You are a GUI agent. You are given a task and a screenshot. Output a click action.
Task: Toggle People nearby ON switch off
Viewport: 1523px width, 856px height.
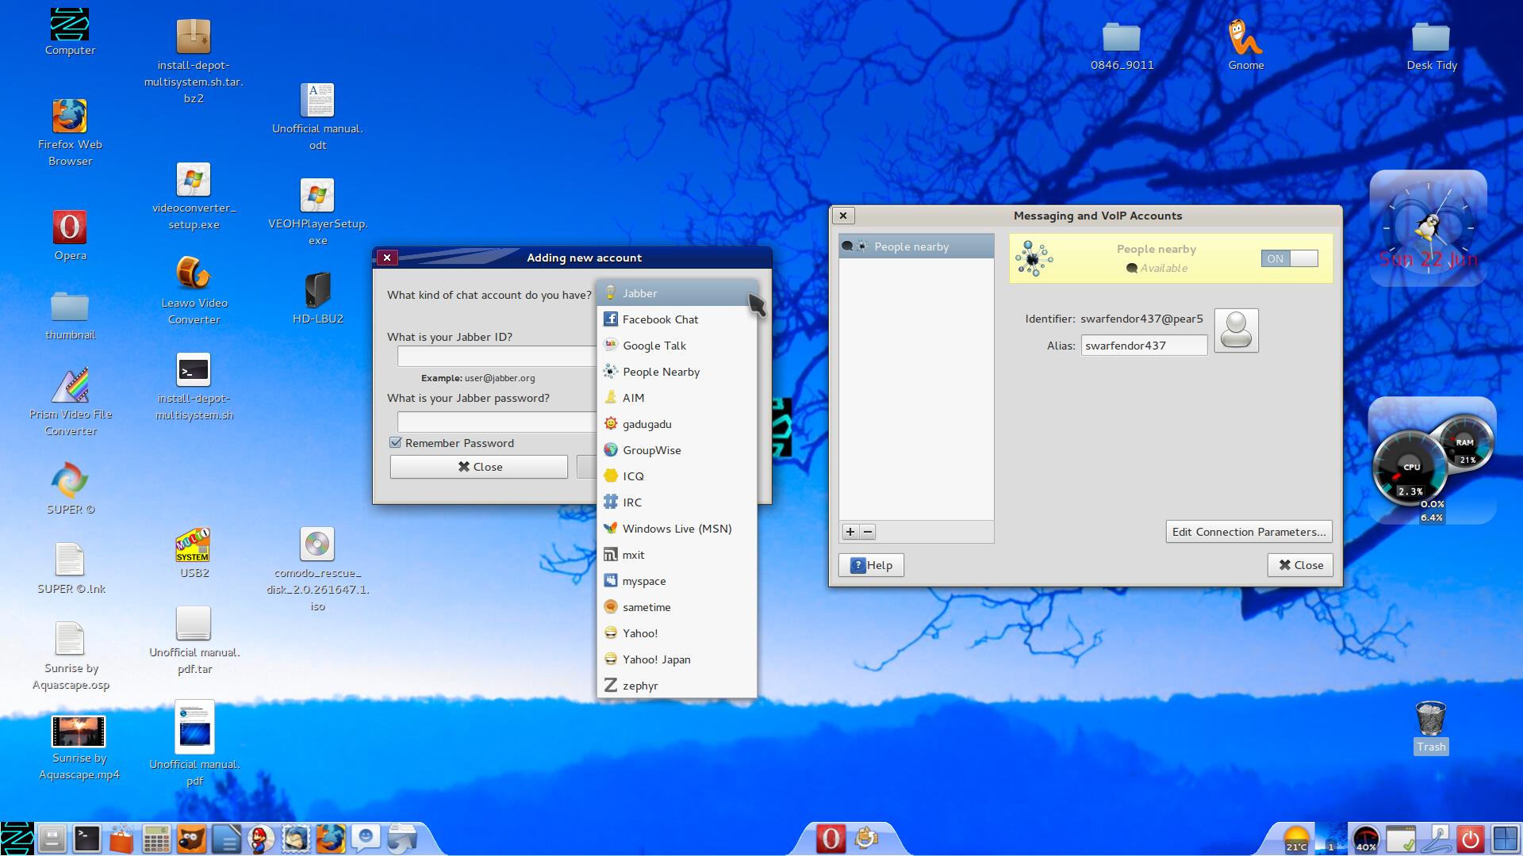pyautogui.click(x=1289, y=258)
